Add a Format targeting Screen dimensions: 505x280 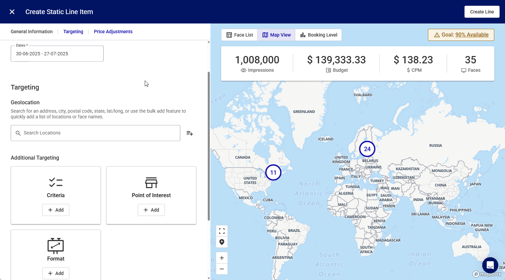[x=56, y=273]
